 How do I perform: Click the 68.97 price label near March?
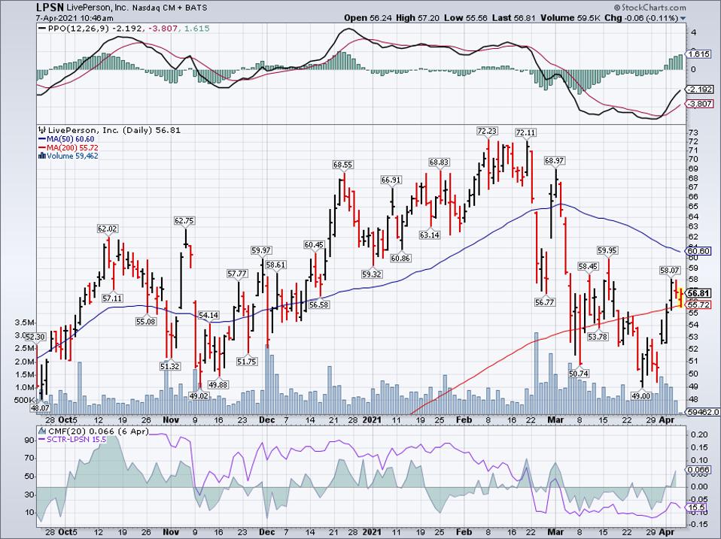coord(555,161)
